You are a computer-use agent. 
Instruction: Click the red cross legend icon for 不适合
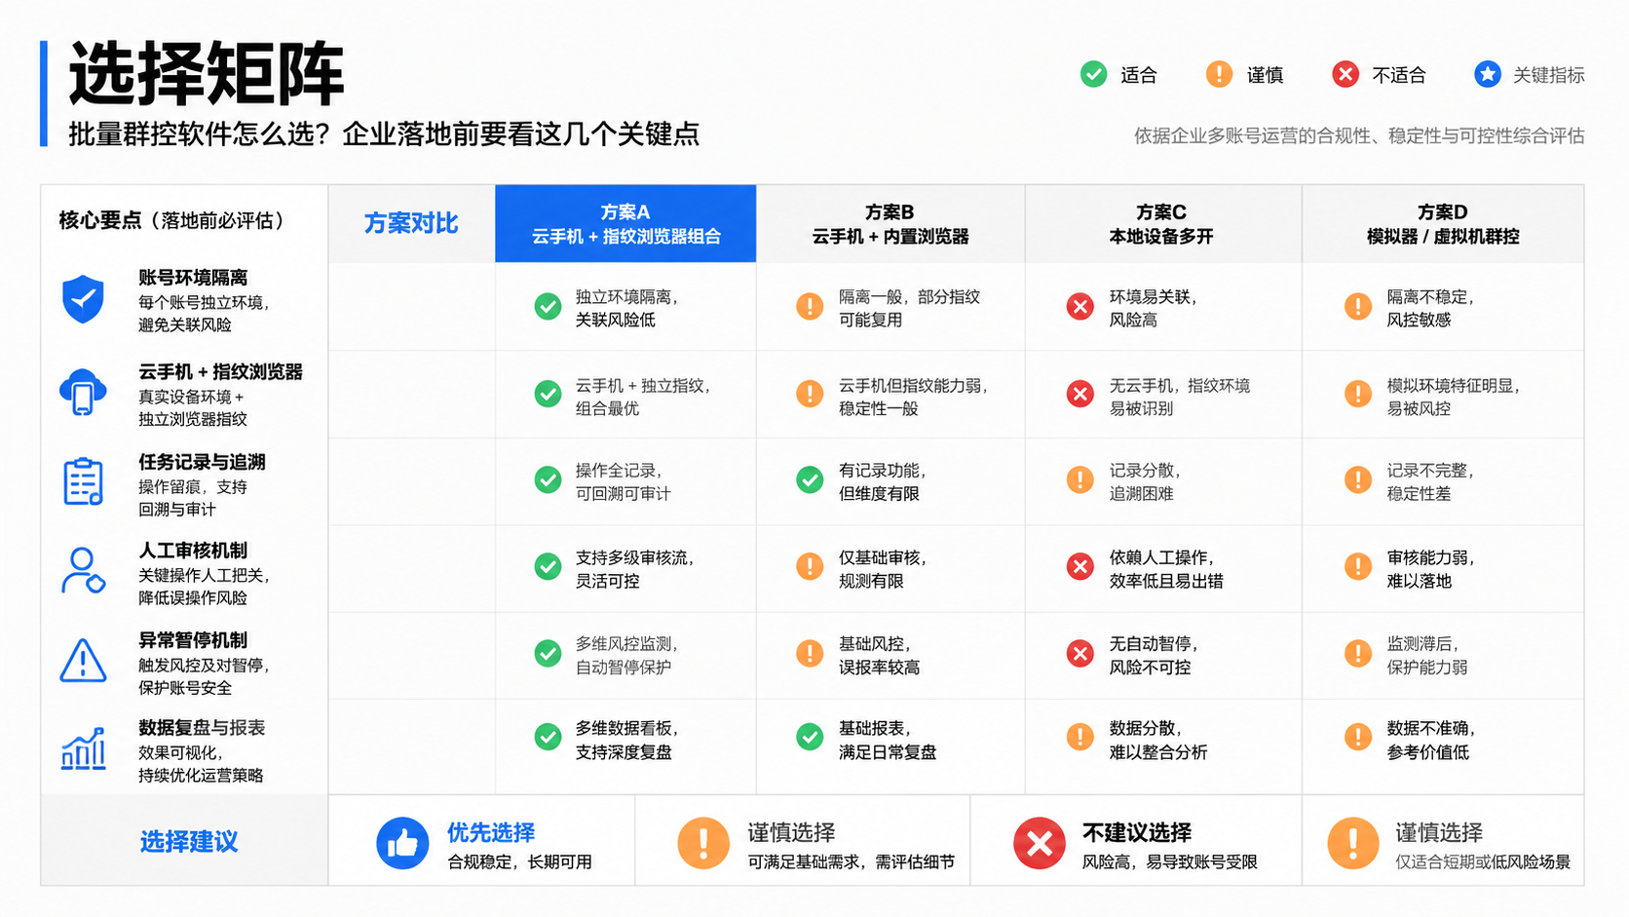1345,74
